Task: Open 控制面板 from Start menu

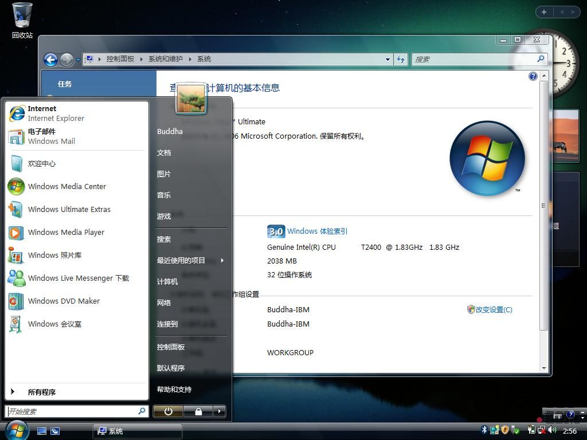Action: 171,347
